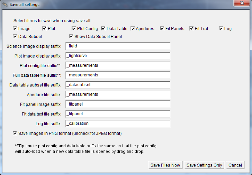Image resolution: width=252 pixels, height=175 pixels.
Task: Uncheck the Image checkbox
Action: click(15, 29)
